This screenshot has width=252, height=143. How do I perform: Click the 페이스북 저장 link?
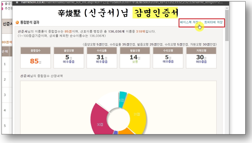point(189,22)
